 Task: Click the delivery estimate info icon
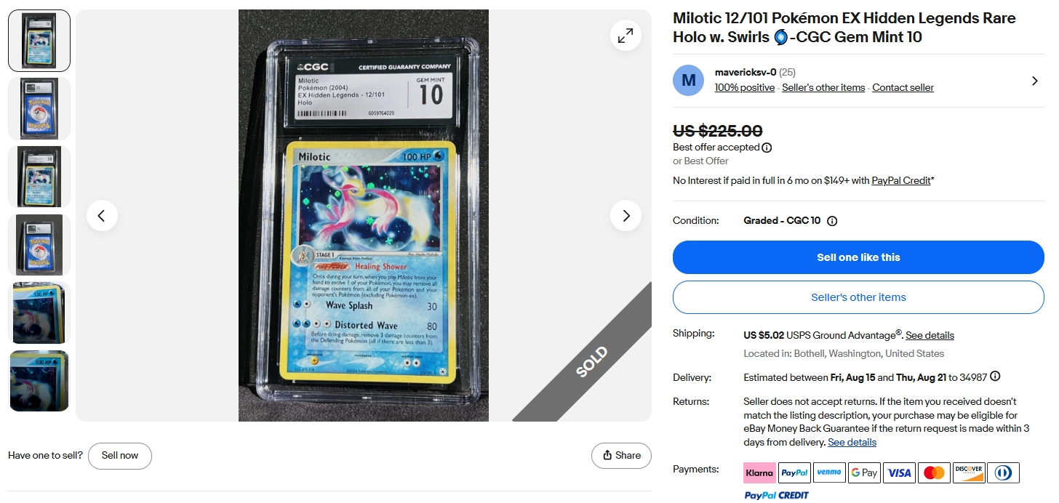click(x=995, y=377)
